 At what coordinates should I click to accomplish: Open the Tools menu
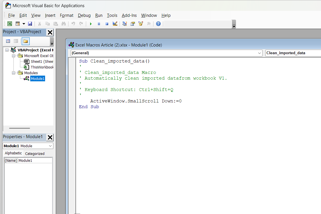[112, 15]
